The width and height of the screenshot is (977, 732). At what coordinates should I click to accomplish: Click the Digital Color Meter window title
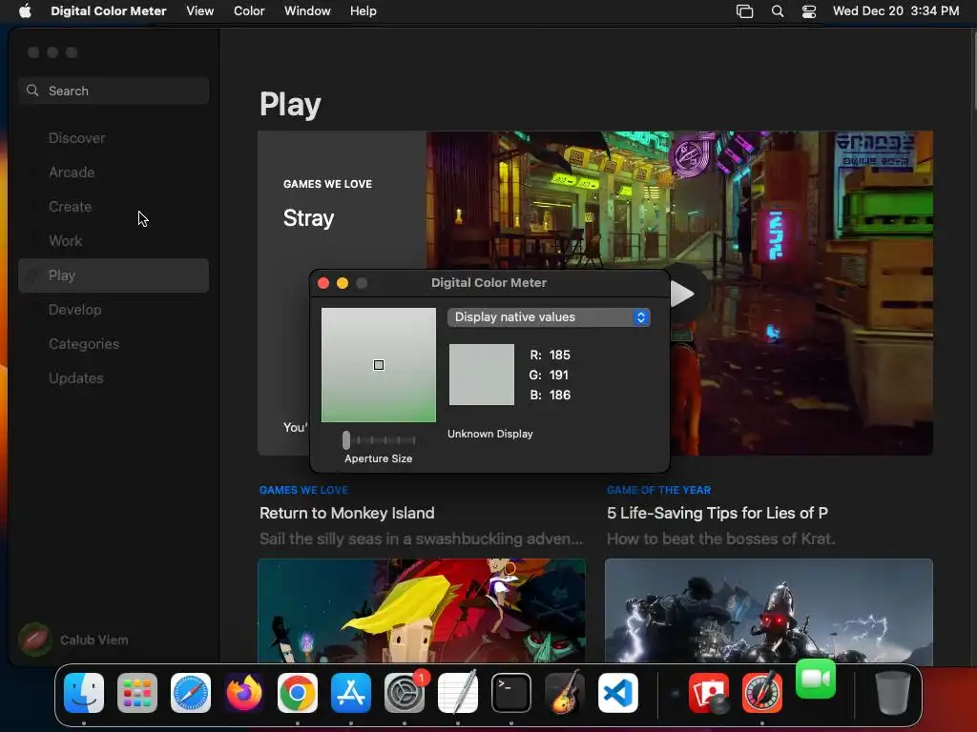pos(488,282)
